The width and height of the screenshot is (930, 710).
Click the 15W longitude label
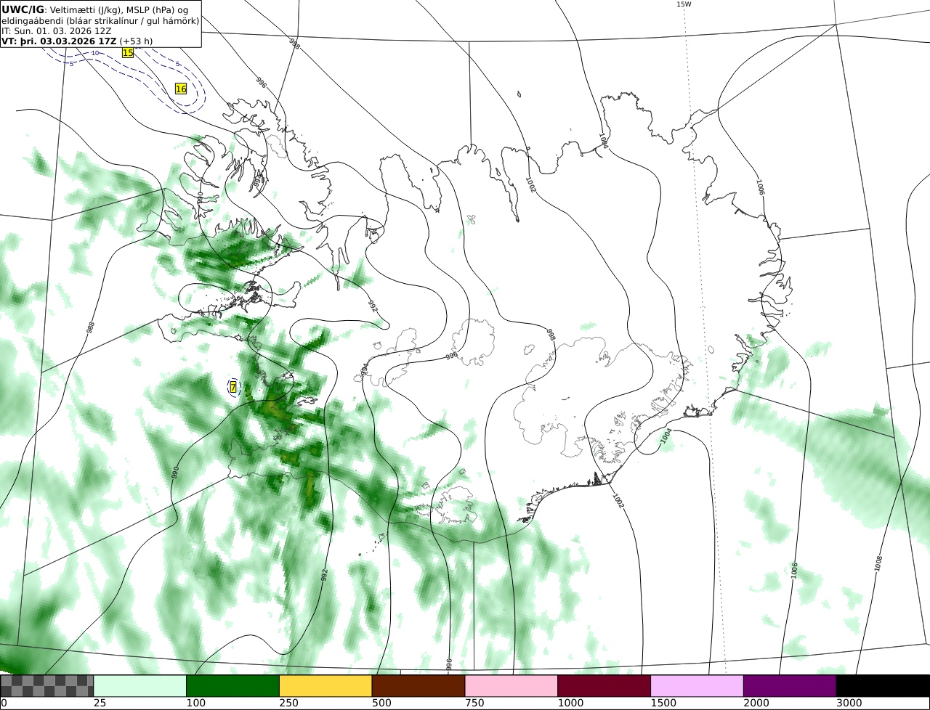click(684, 4)
